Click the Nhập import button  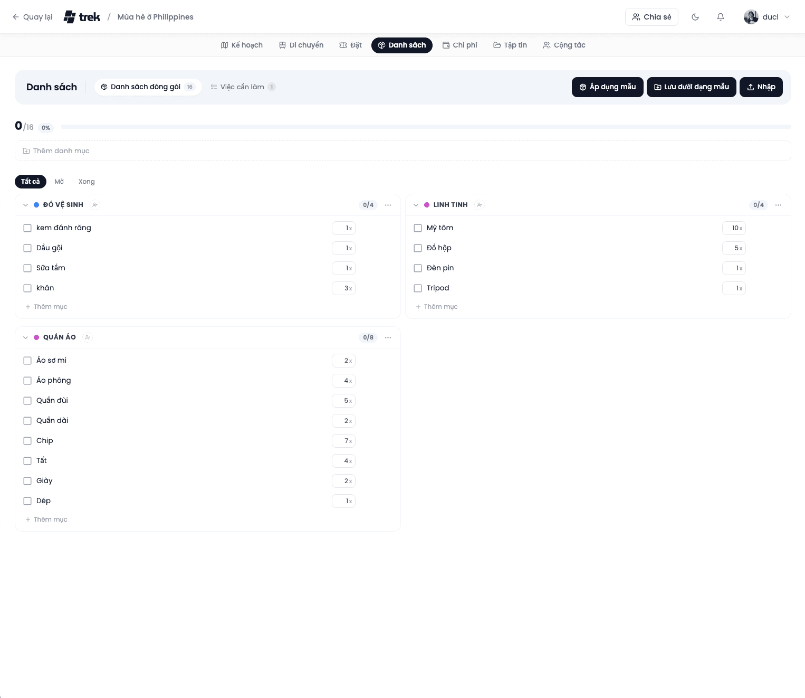point(761,87)
